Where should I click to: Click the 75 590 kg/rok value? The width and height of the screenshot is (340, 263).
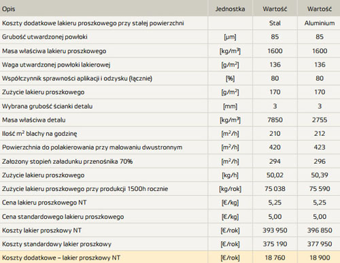[320, 188]
